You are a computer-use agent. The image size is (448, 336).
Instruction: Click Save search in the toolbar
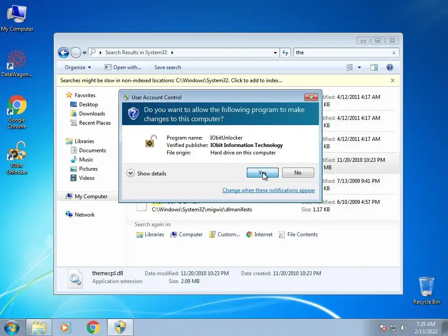[168, 67]
